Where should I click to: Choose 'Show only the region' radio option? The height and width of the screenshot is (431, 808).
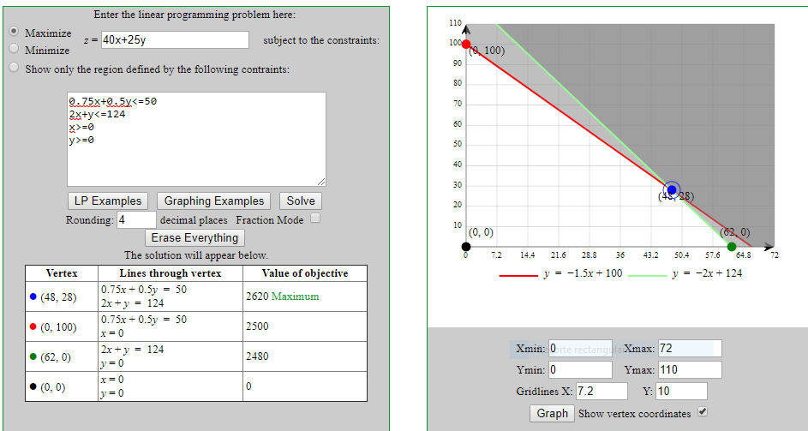tap(14, 68)
